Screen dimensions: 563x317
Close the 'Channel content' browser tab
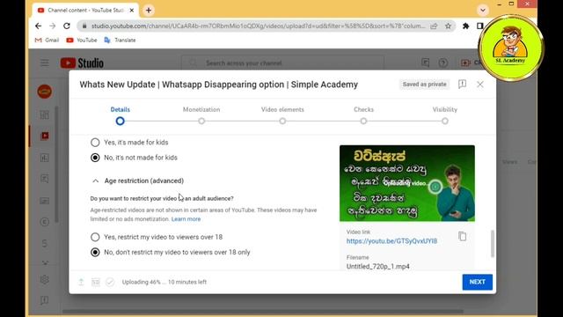tap(132, 11)
